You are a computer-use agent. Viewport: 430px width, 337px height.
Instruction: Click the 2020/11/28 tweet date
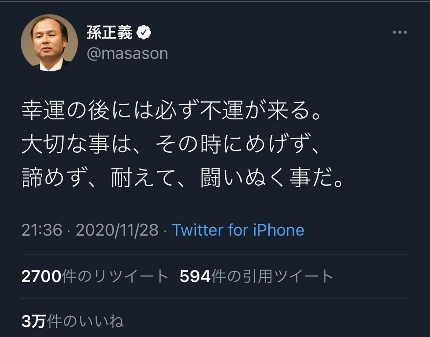click(117, 230)
